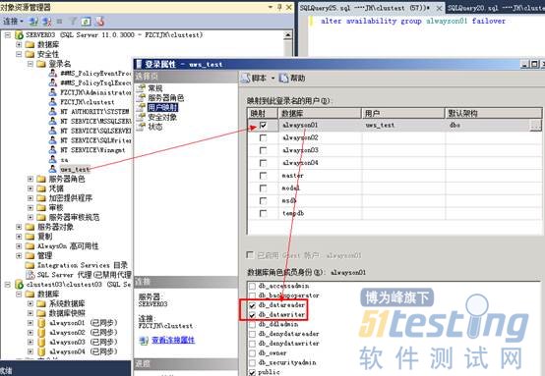The width and height of the screenshot is (545, 376).
Task: Close the SQLQuery25.sql tab
Action: coord(440,8)
